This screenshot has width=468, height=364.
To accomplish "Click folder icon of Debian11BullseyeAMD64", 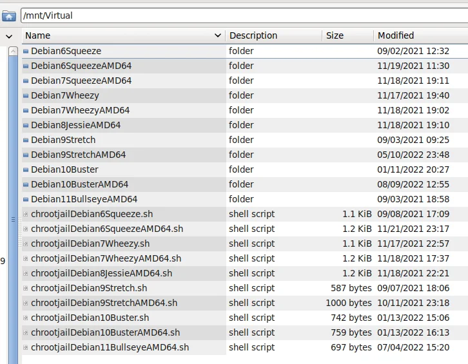I will pyautogui.click(x=26, y=199).
